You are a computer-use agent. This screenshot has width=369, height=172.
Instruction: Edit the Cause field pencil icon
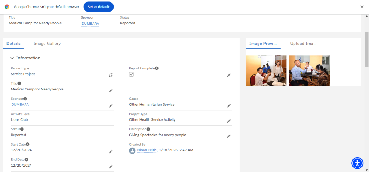click(x=229, y=106)
